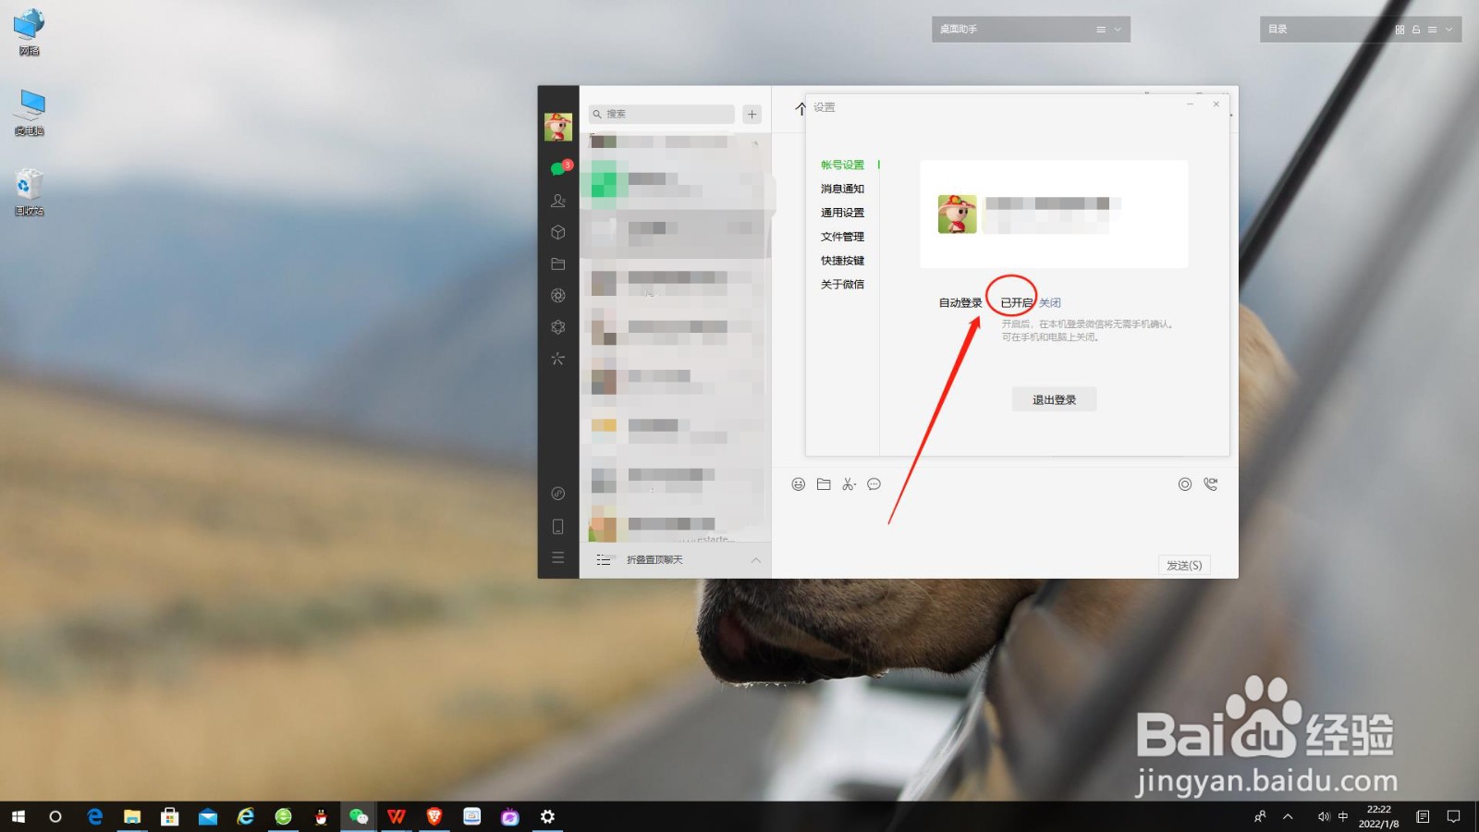Open the 桌面助手 dropdown arrow

point(1116,29)
